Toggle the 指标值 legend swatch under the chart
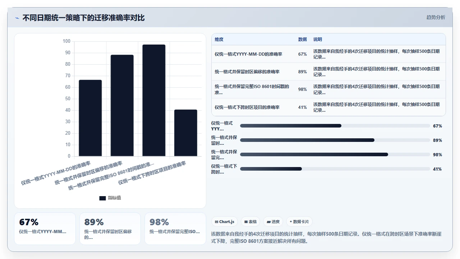 tap(102, 198)
